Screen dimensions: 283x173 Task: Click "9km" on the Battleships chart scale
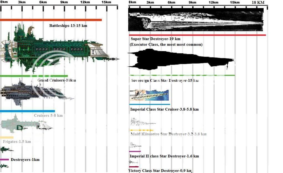point(64,2)
